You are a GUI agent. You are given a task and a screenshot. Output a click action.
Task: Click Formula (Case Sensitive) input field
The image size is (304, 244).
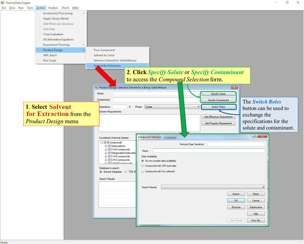click(x=236, y=144)
